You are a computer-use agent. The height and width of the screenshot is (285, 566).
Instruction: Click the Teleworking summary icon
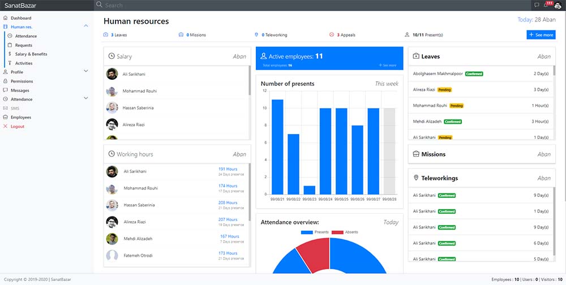coord(256,35)
